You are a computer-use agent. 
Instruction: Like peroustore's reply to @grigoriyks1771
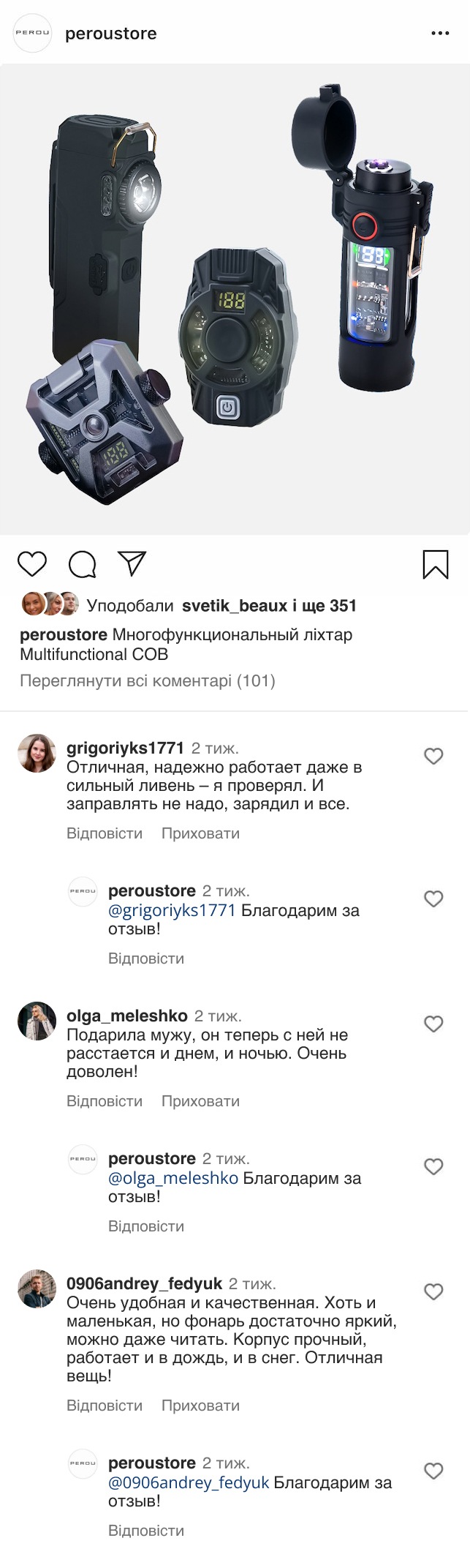[x=433, y=898]
